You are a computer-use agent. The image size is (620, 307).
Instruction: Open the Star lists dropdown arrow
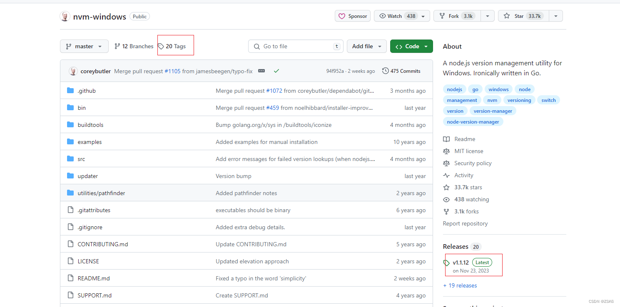click(x=555, y=16)
